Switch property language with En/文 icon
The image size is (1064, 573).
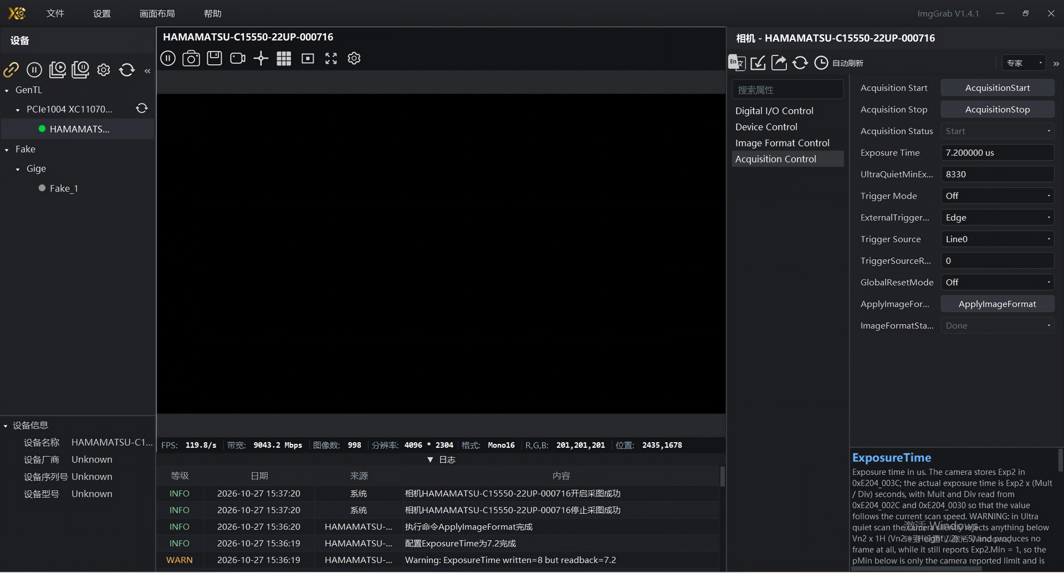click(736, 63)
